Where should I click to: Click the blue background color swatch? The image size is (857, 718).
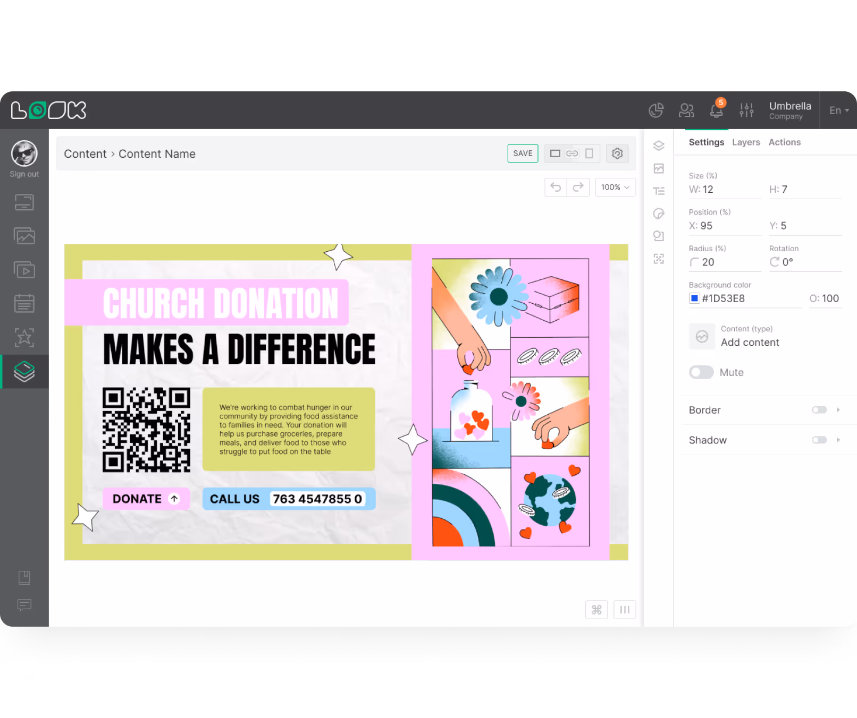(x=694, y=298)
